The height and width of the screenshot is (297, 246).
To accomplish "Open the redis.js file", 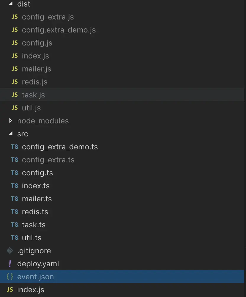I will [x=35, y=82].
